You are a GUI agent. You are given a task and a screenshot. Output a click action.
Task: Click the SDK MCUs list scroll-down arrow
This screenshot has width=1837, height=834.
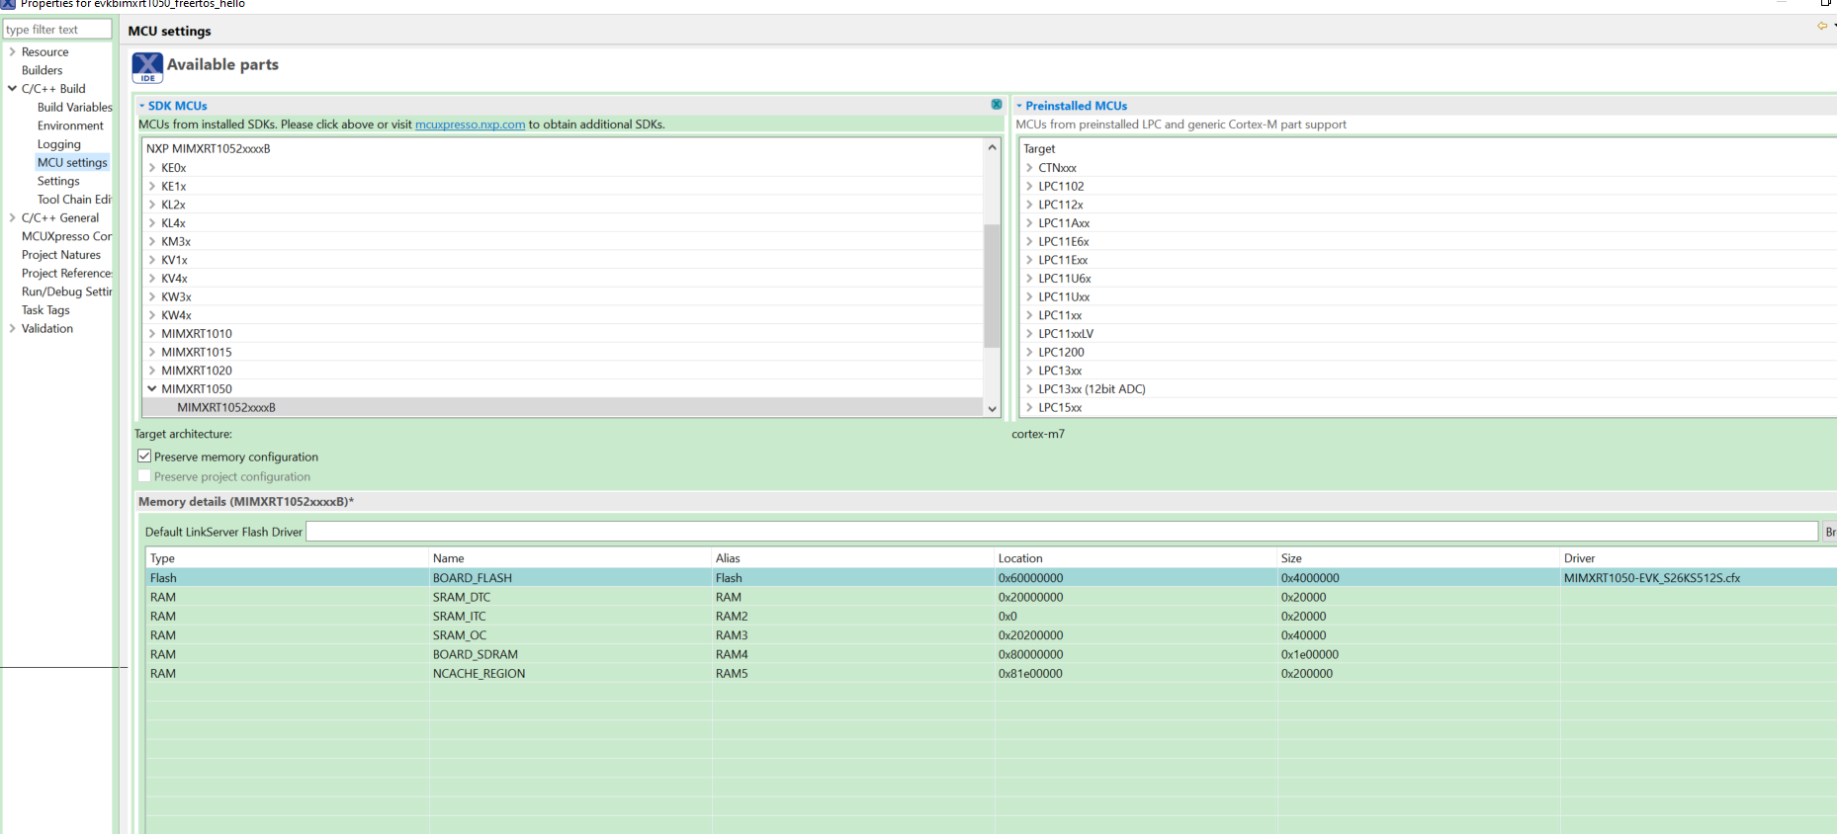point(992,408)
